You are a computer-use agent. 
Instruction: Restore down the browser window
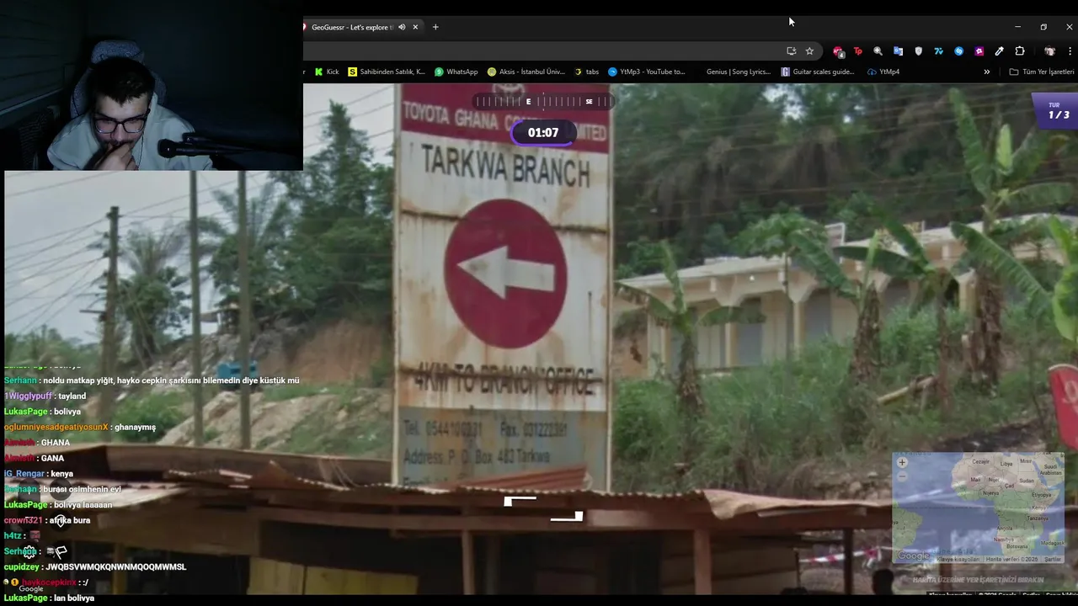click(x=1043, y=27)
